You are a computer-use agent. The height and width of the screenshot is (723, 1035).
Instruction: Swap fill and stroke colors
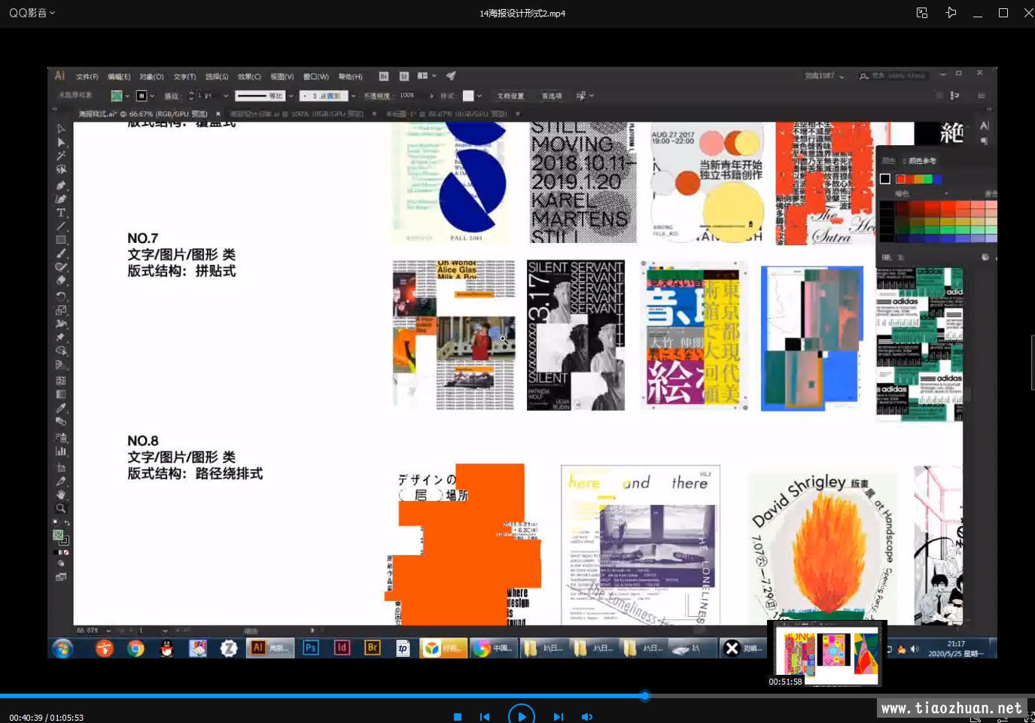click(67, 524)
